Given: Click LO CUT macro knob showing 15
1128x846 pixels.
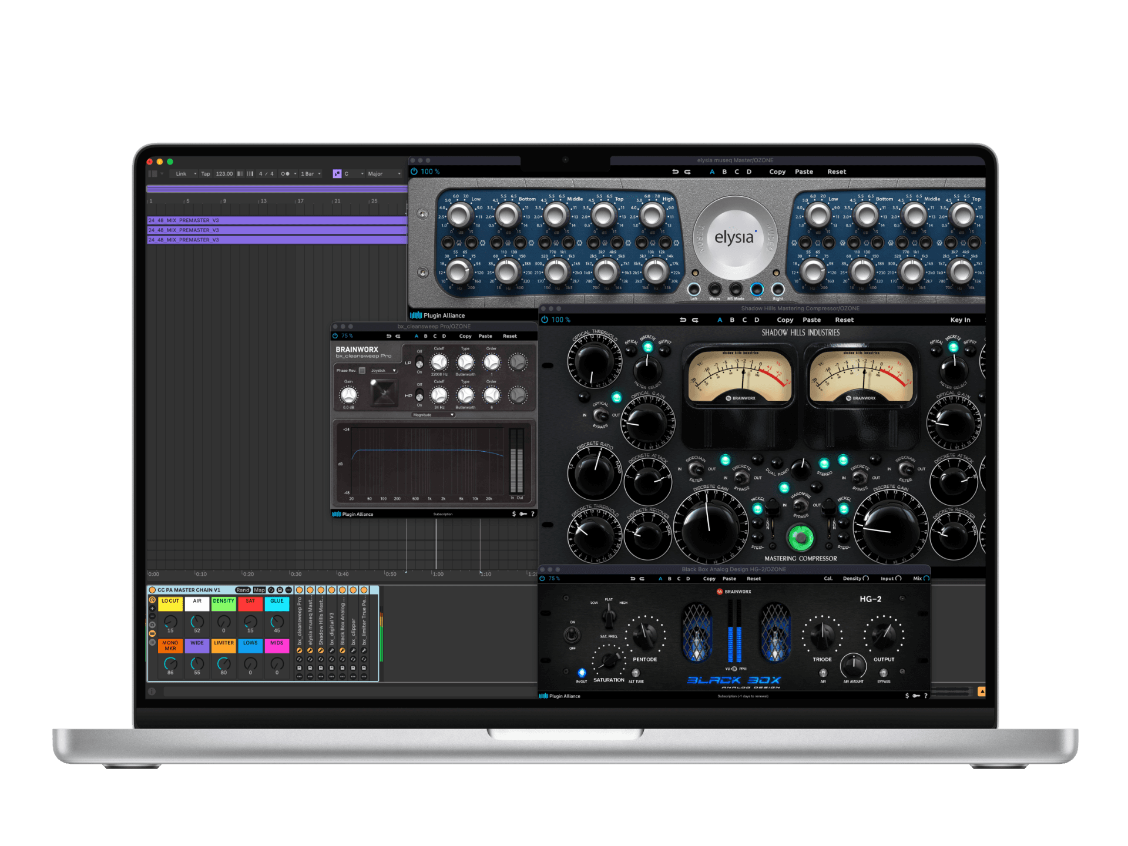Looking at the screenshot, I should (170, 621).
